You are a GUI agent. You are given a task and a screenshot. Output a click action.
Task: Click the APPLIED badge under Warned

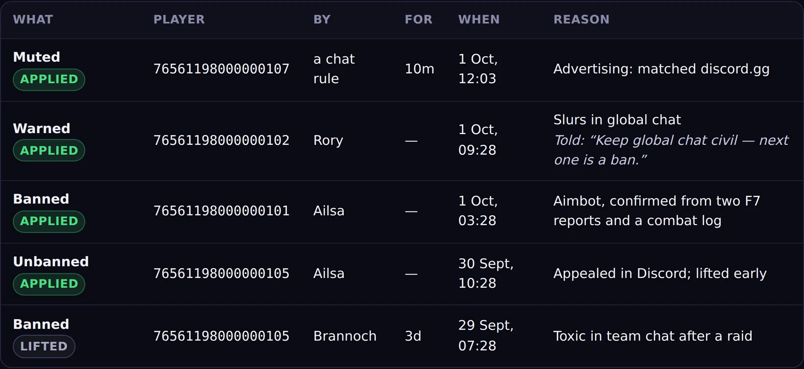click(49, 150)
